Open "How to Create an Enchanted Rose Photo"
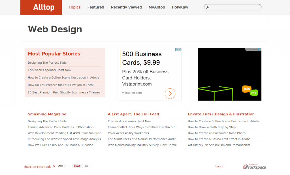The width and height of the screenshot is (290, 175). [217, 133]
